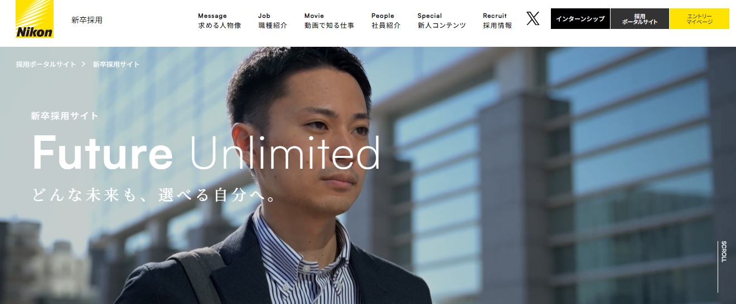Go to People 社員紹介 page

386,21
